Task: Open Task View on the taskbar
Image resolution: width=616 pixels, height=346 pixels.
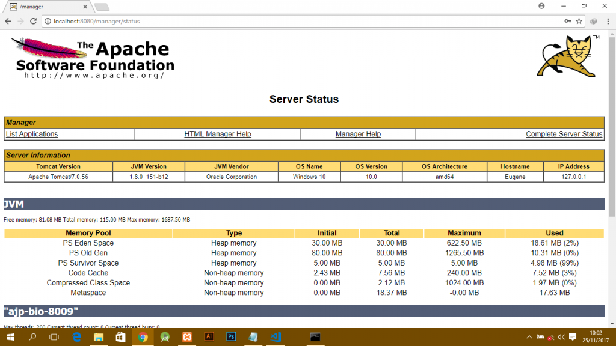Action: 54,337
